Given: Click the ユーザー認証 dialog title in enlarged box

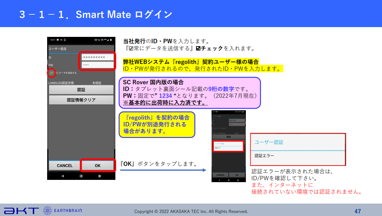Looking at the screenshot, I should (269, 142).
